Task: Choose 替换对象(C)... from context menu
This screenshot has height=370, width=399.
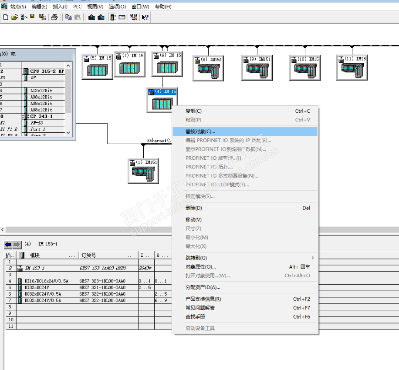Action: [200, 131]
